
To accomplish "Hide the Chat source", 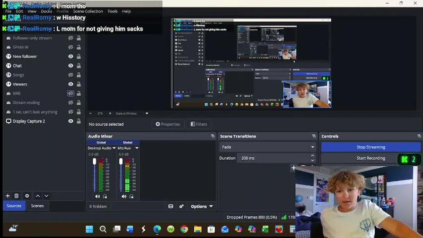I will [x=70, y=66].
